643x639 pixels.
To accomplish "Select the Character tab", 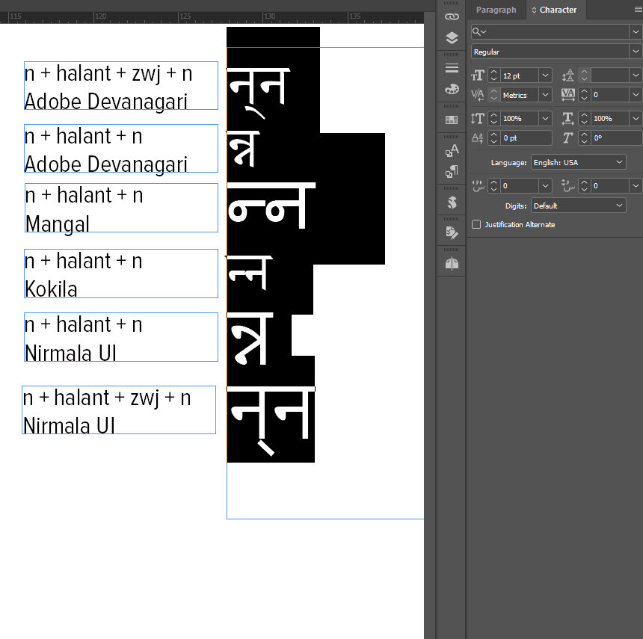I will point(557,10).
